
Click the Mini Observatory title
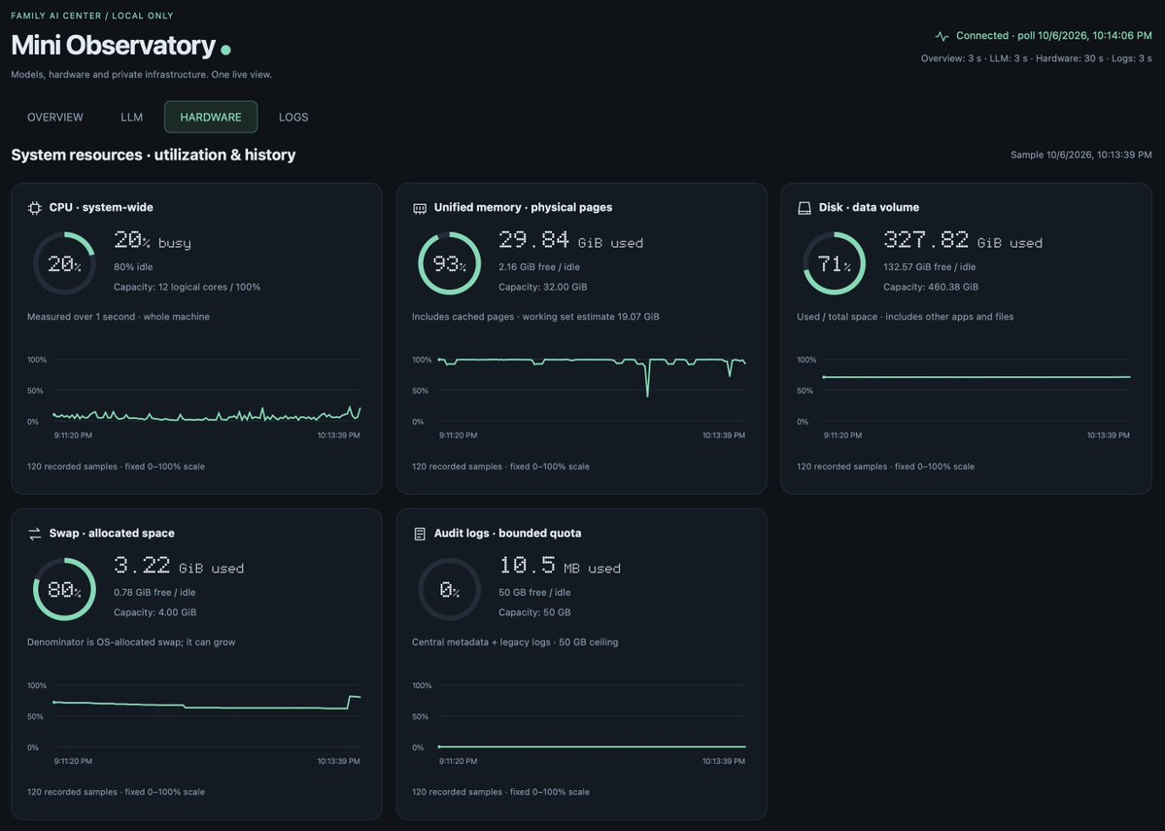click(x=113, y=46)
